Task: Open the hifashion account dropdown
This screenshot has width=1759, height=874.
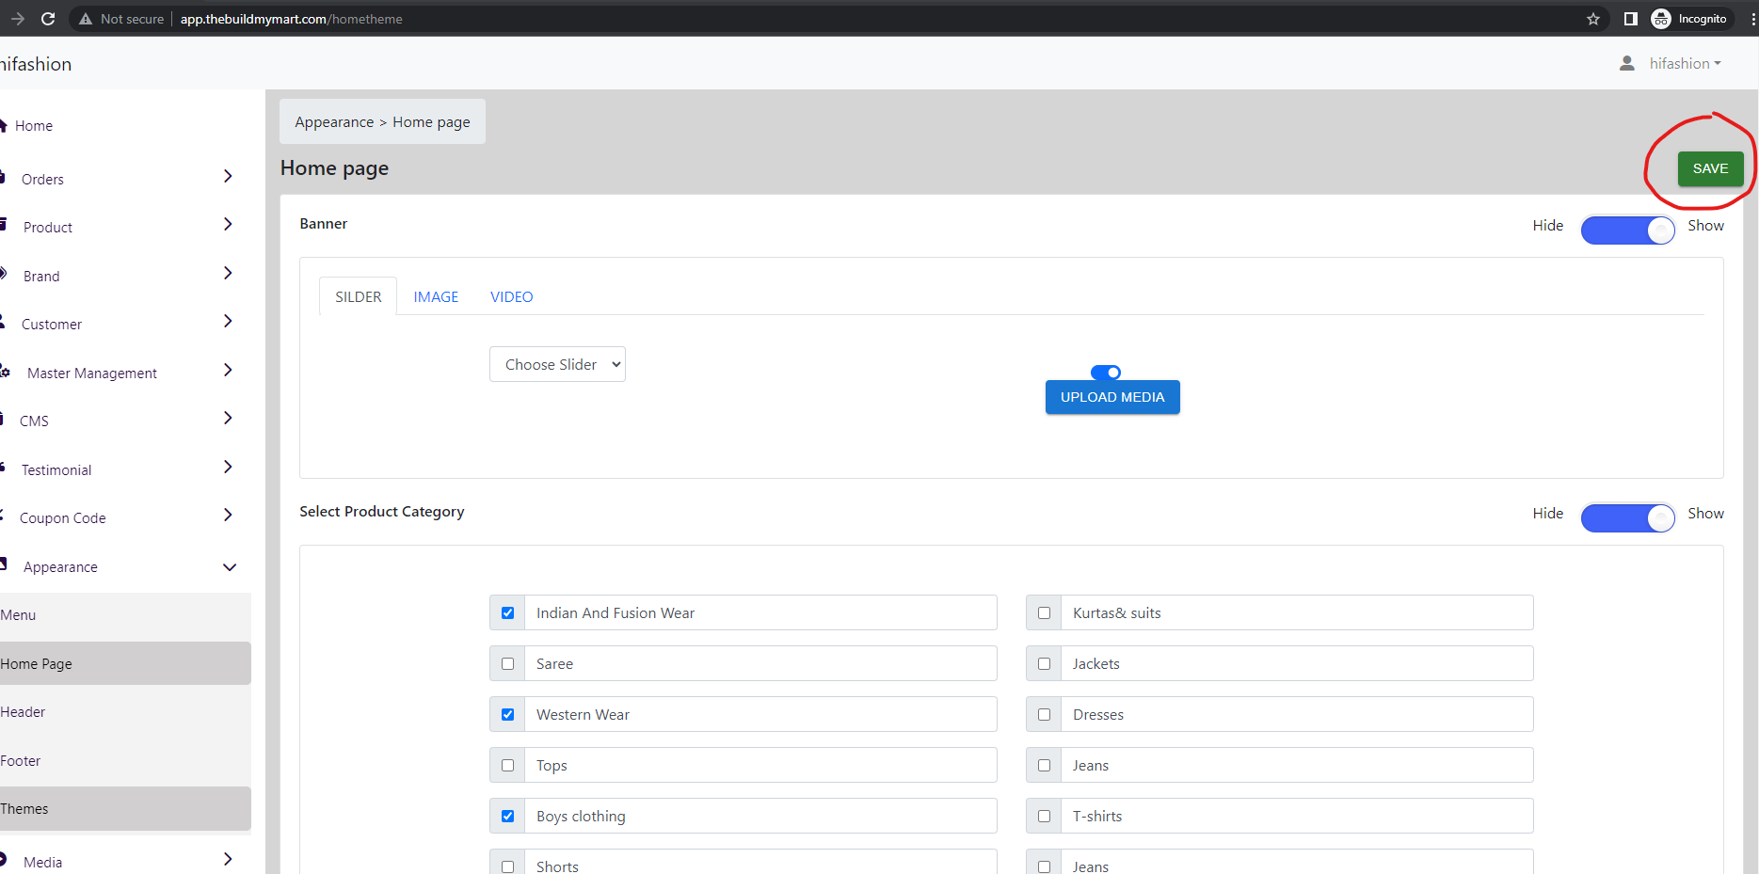Action: pos(1685,63)
